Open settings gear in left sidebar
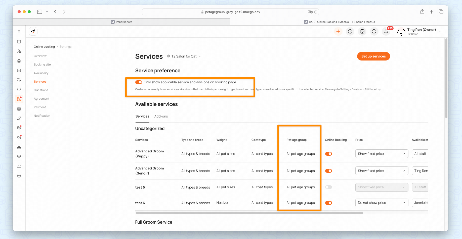The image size is (462, 239). click(19, 176)
